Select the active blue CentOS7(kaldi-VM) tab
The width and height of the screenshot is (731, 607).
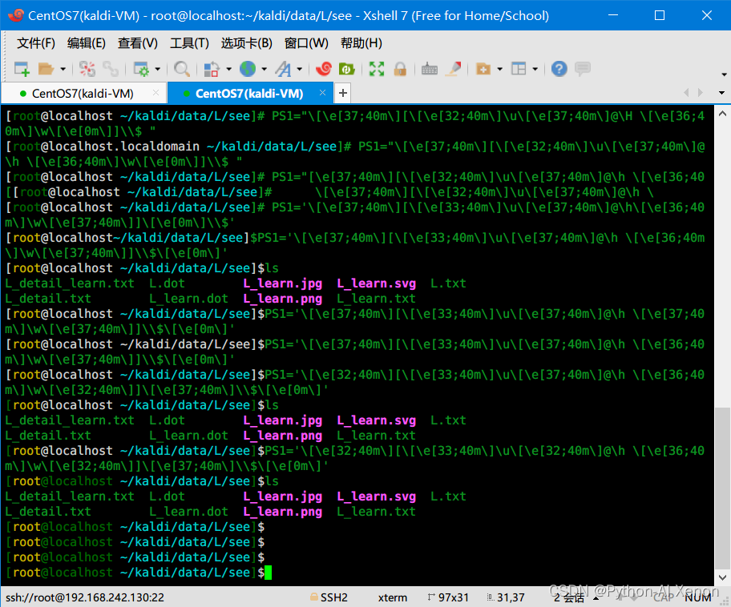[x=249, y=94]
